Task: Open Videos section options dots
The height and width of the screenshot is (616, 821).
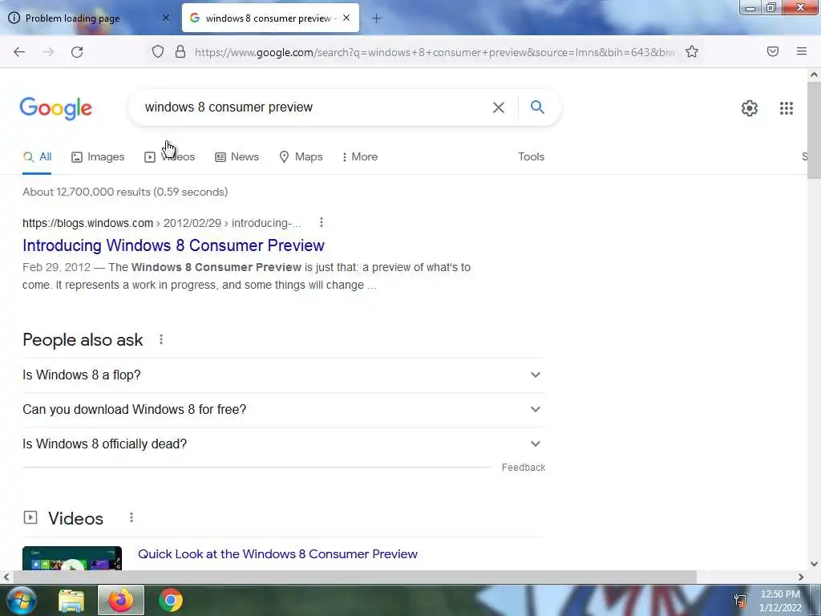Action: [131, 517]
